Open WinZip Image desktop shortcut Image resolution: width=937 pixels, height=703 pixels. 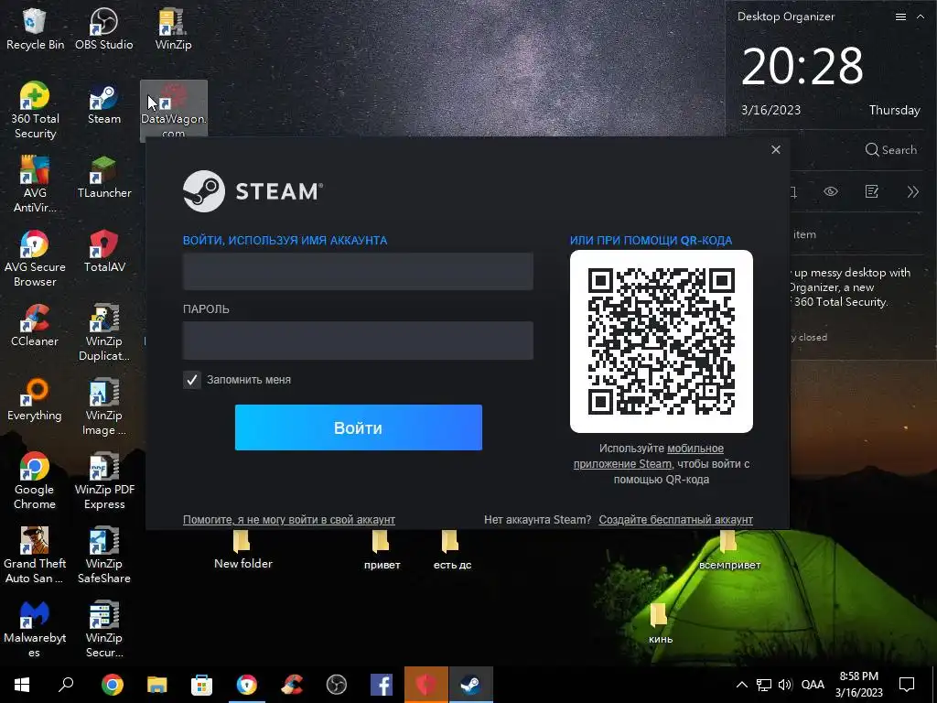[104, 406]
